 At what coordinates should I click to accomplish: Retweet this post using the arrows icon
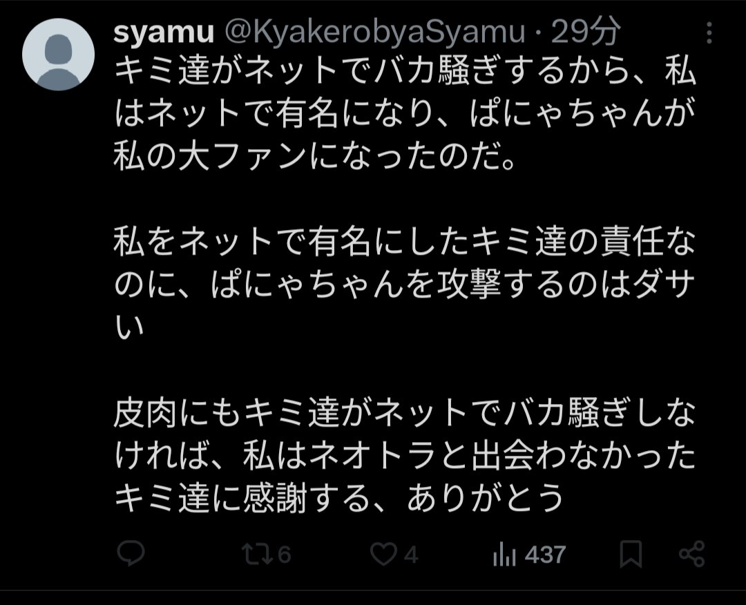256,554
